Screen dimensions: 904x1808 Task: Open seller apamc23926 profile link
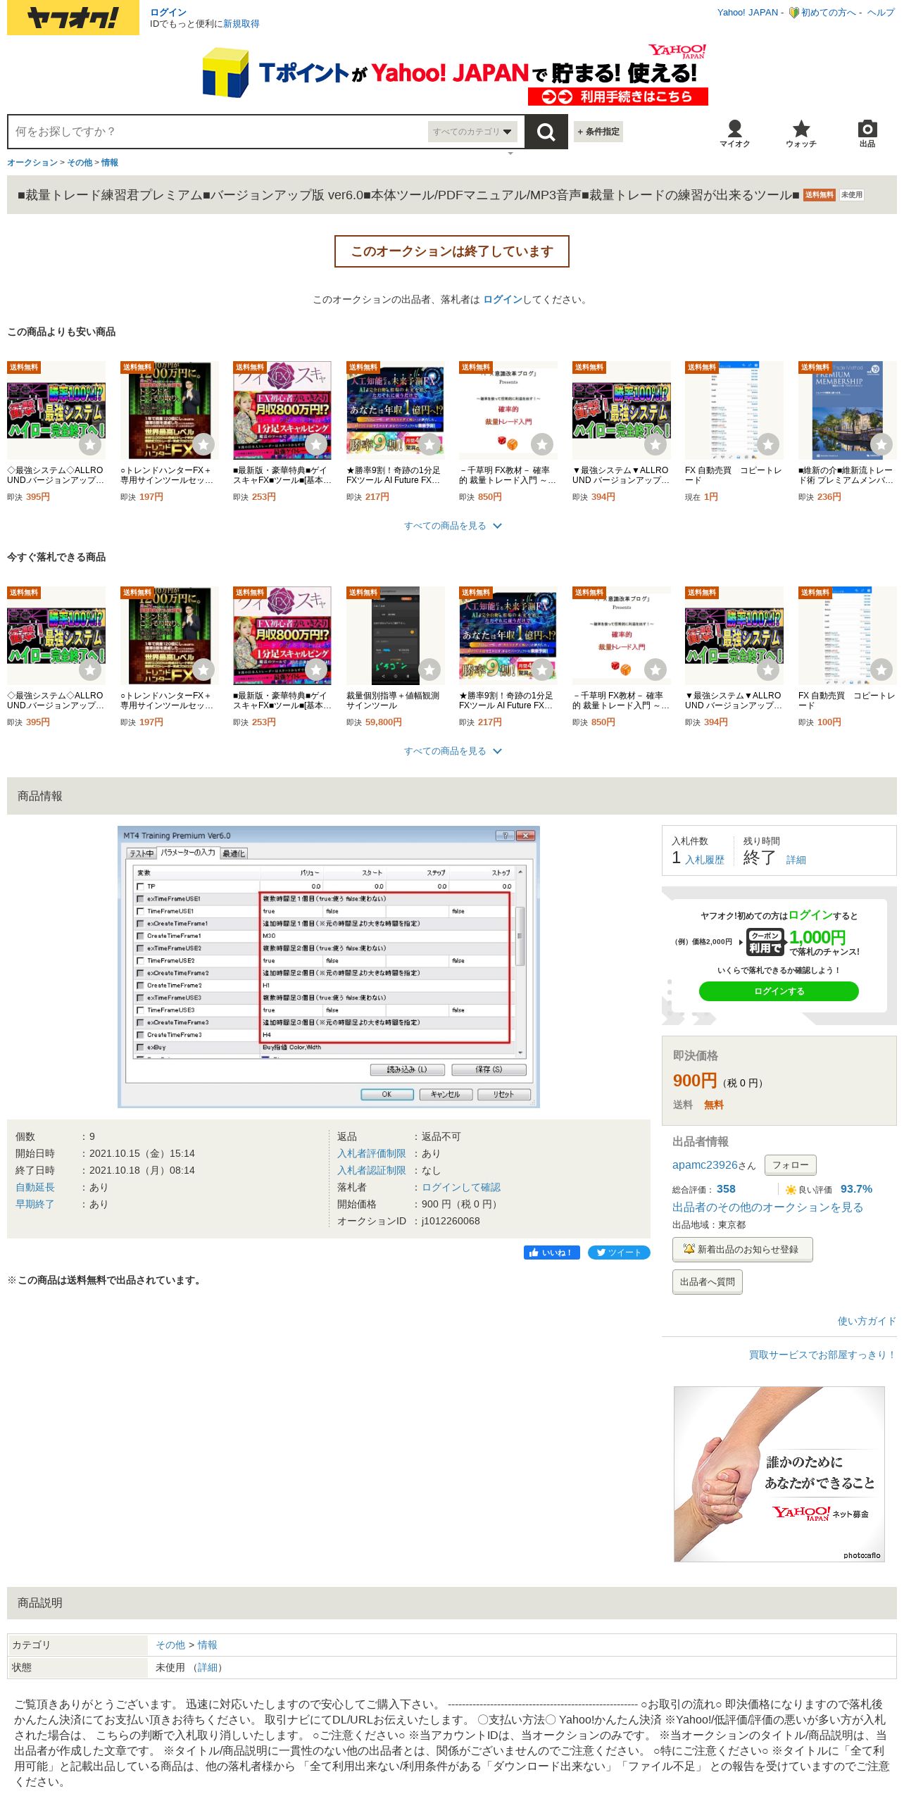tap(705, 1165)
